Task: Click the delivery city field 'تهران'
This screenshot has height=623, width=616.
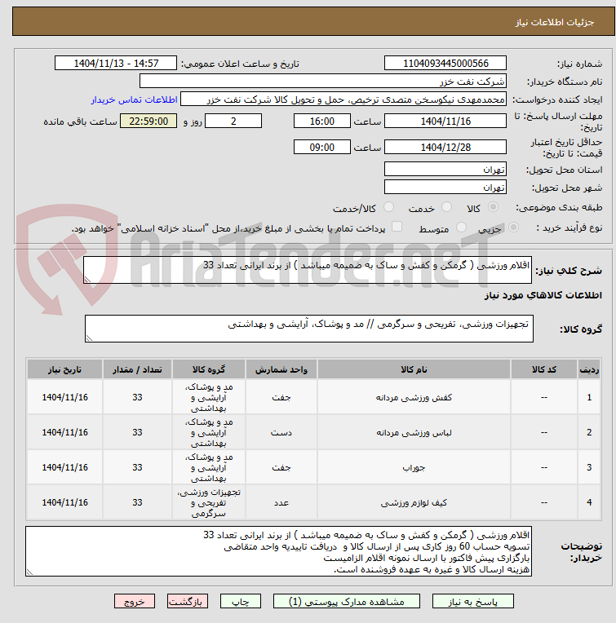Action: click(445, 187)
